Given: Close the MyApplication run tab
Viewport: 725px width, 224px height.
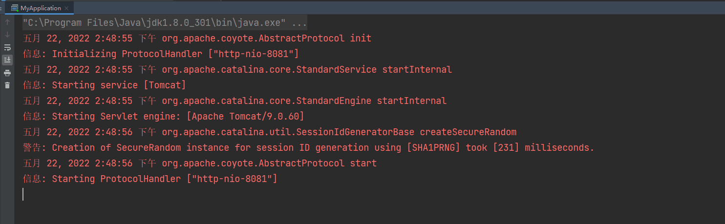Looking at the screenshot, I should (67, 8).
